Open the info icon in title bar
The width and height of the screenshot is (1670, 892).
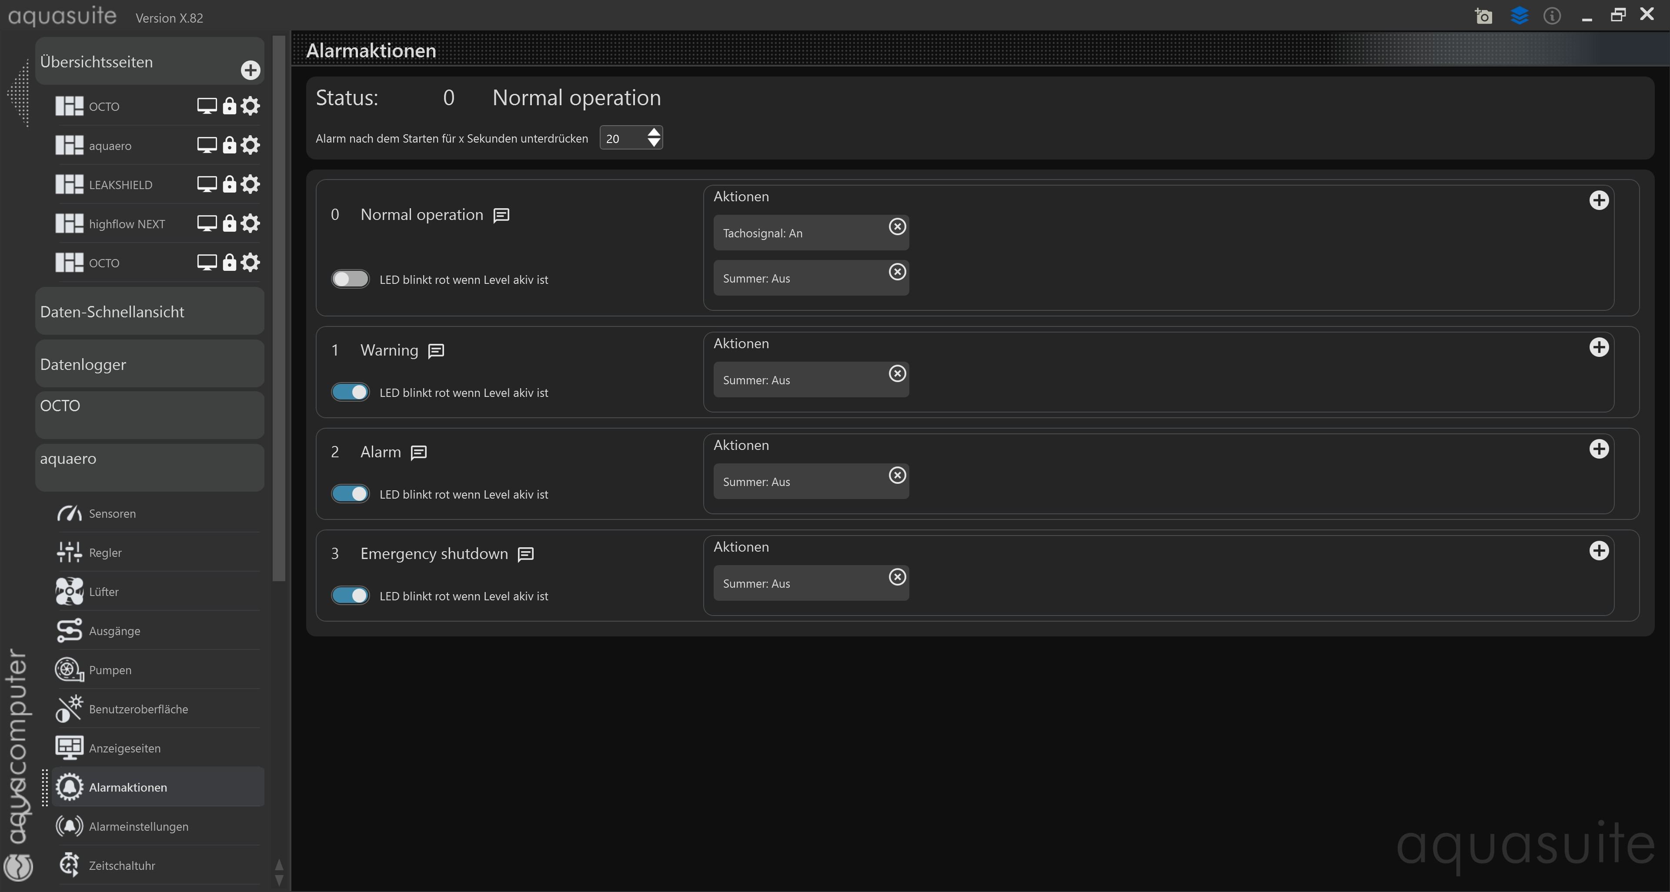pos(1552,16)
